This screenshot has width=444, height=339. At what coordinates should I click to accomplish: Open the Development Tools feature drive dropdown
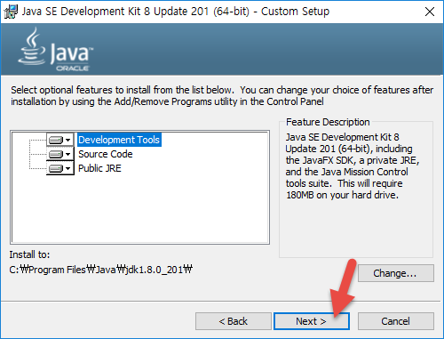[x=60, y=140]
